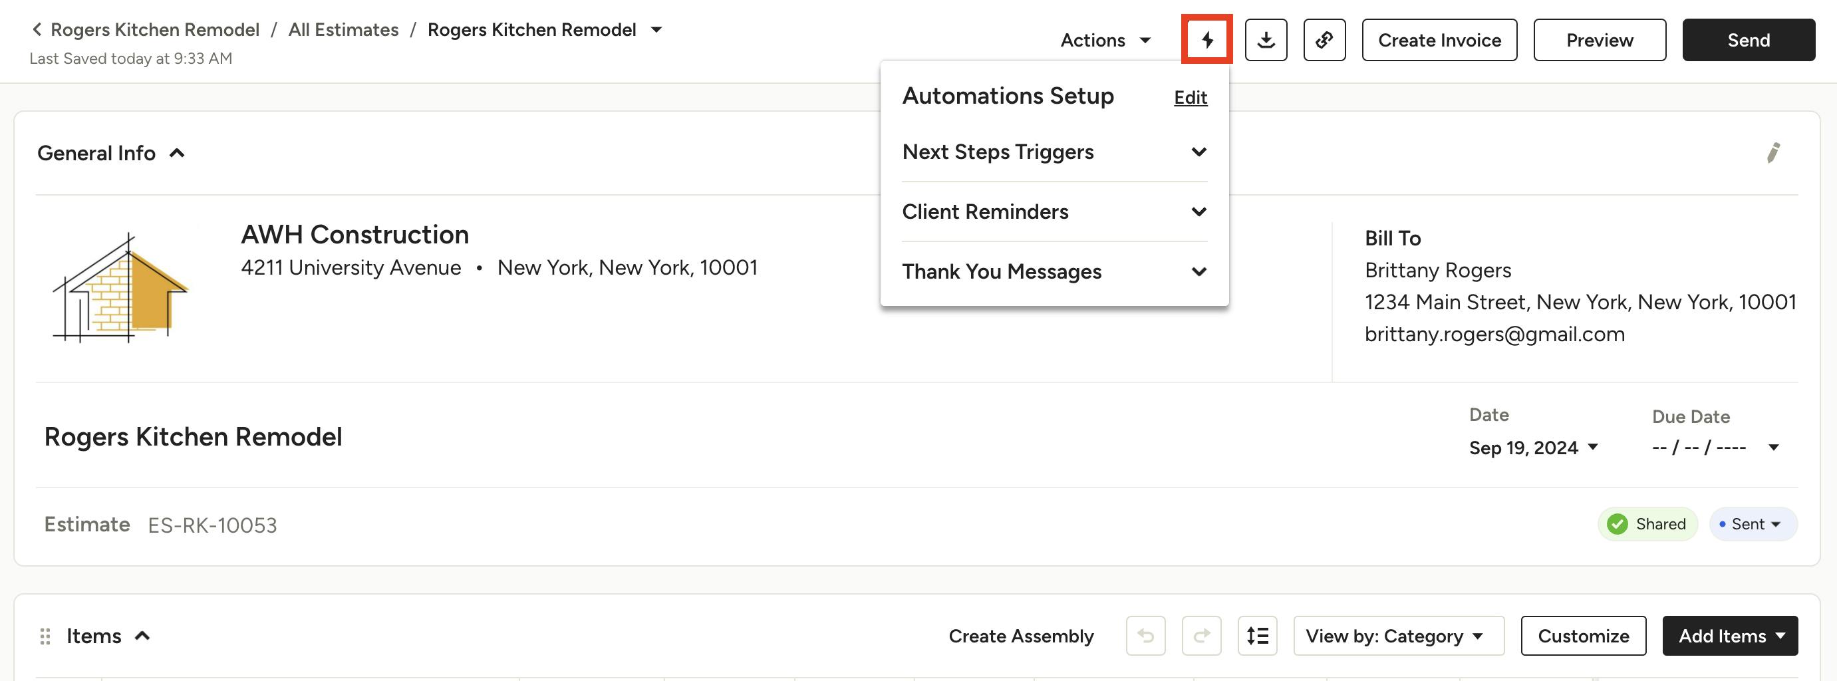Click the Preview button
Image resolution: width=1837 pixels, height=681 pixels.
tap(1600, 40)
